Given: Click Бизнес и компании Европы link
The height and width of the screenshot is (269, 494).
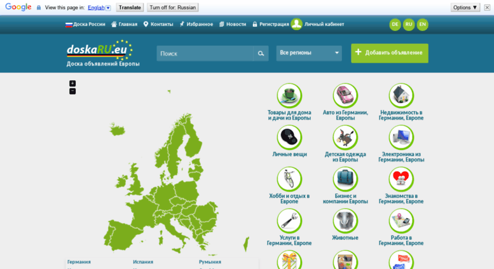Looking at the screenshot, I should (345, 199).
